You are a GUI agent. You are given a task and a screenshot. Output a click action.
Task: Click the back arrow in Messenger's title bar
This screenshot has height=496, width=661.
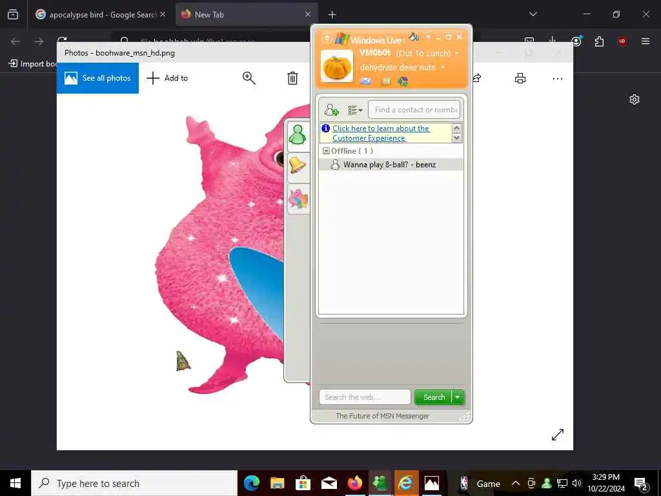coord(327,39)
